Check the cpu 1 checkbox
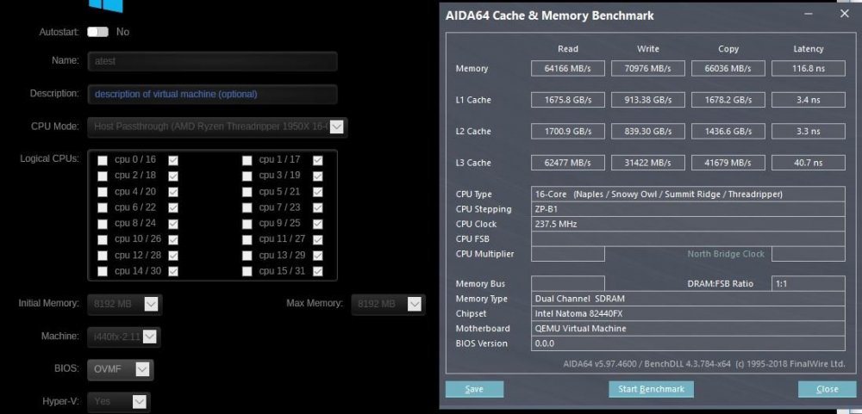 pos(247,160)
